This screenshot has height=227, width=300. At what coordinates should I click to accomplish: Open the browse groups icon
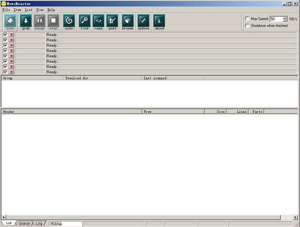(128, 22)
